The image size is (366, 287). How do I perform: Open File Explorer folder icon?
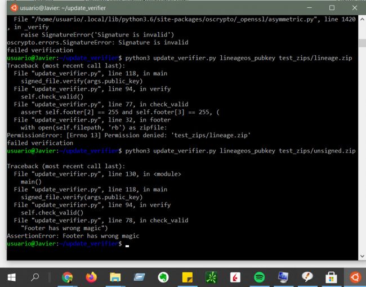tap(115, 277)
